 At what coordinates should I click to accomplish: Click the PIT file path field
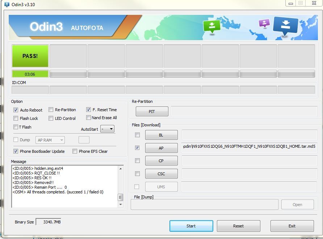[x=244, y=112]
